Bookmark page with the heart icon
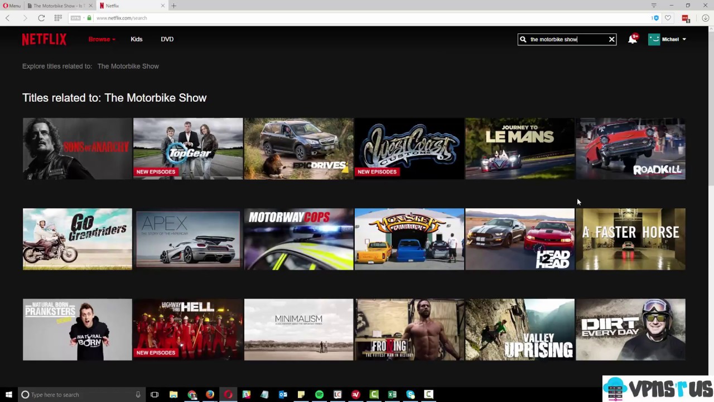This screenshot has height=402, width=714. 668,18
